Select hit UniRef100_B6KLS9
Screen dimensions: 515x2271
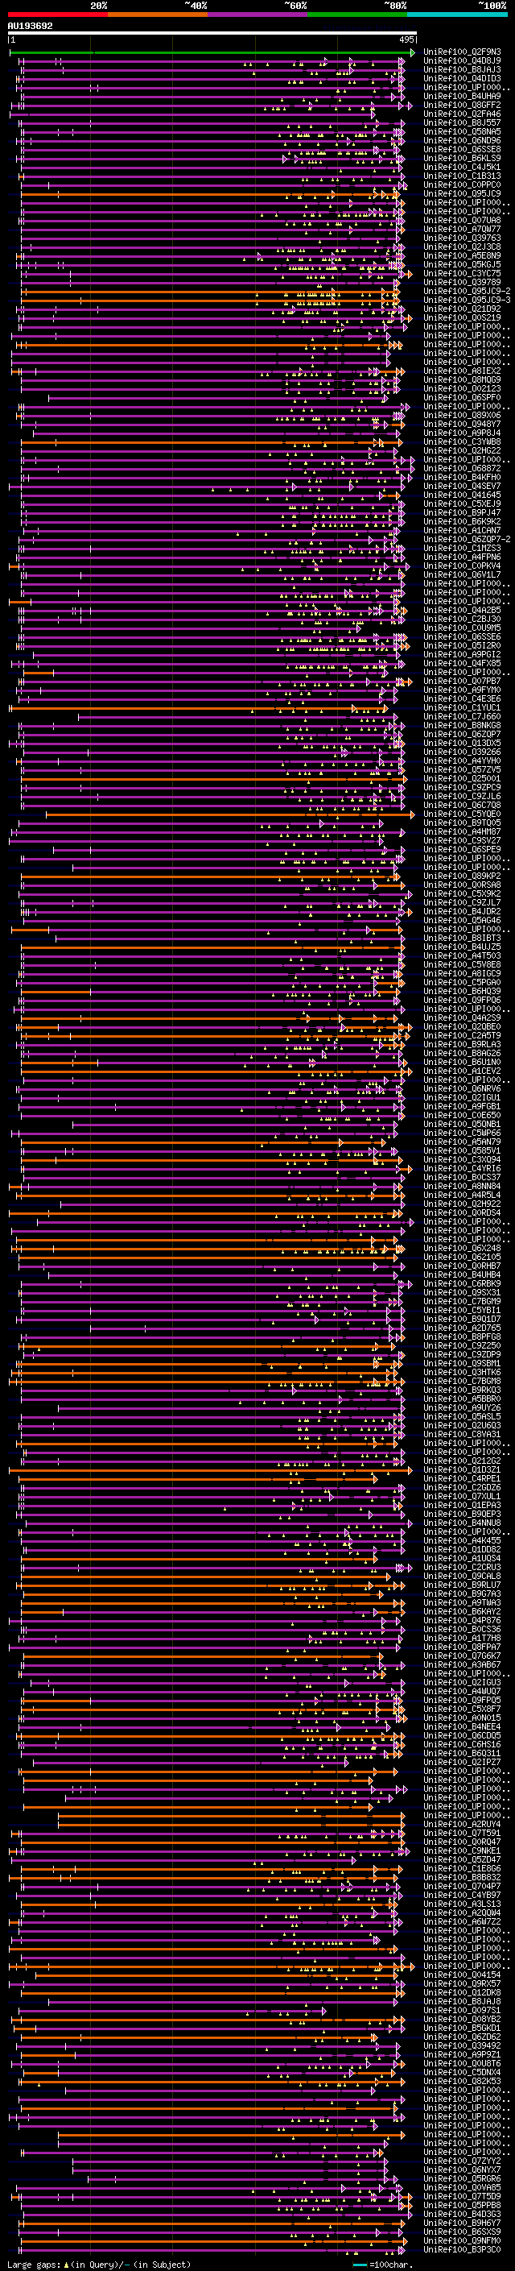462,158
